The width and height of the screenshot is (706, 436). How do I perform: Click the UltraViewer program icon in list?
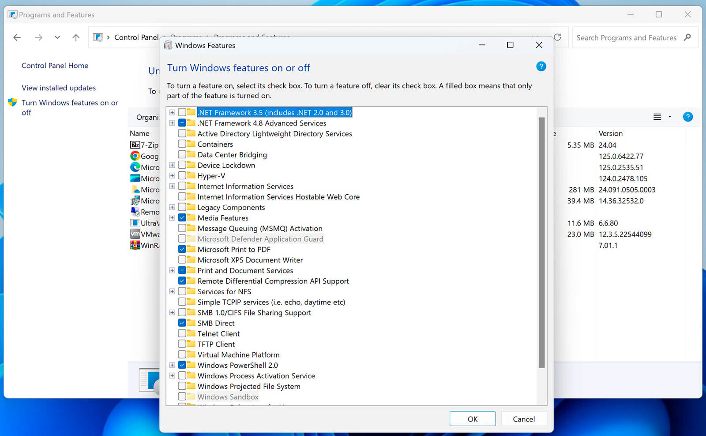point(135,223)
